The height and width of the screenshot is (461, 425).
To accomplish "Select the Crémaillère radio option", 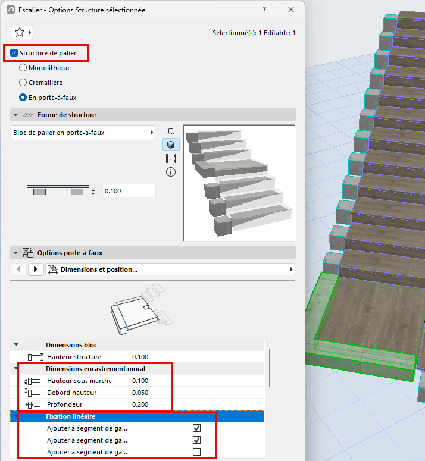I will (x=23, y=83).
